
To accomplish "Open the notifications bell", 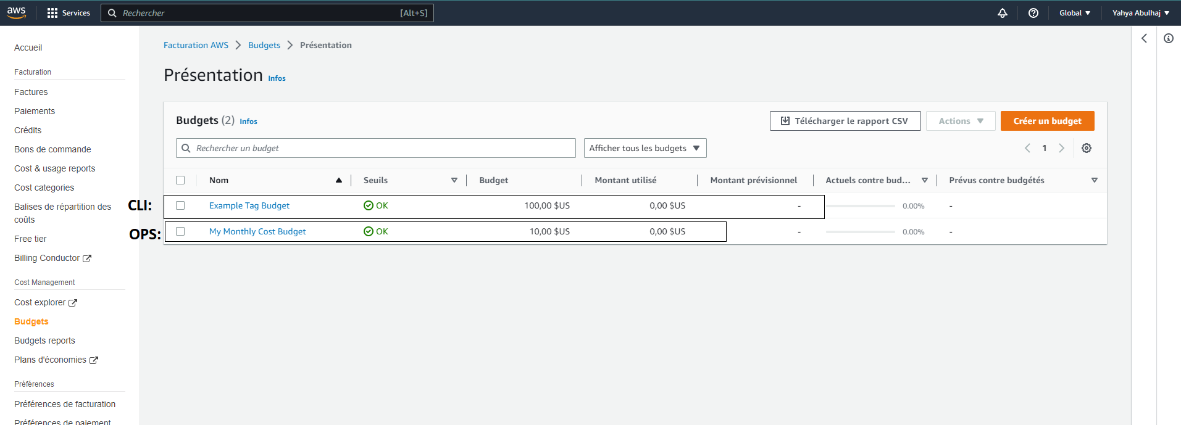I will click(x=1003, y=13).
